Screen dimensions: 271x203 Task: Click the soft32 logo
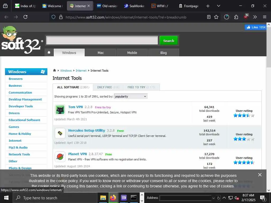click(22, 40)
